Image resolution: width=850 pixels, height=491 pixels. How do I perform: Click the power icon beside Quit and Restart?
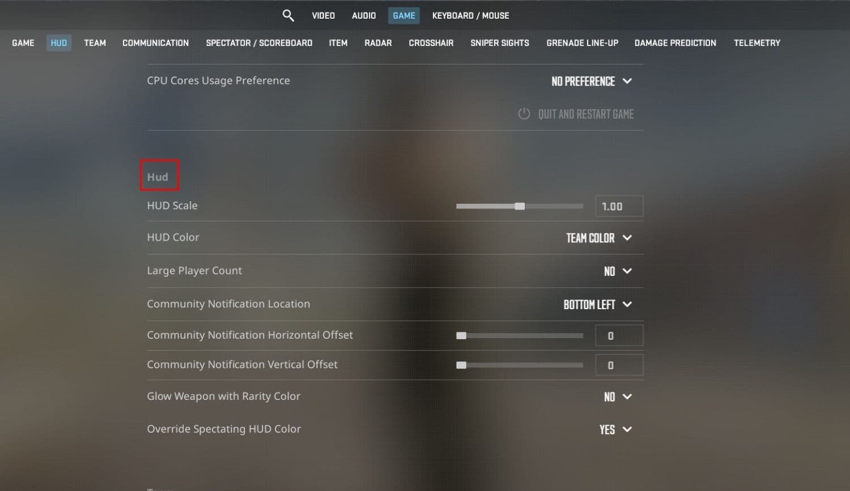click(x=524, y=114)
